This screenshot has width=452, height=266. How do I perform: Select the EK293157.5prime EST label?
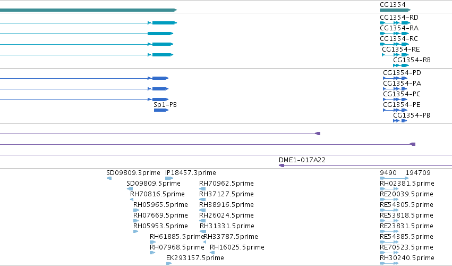[195, 258]
